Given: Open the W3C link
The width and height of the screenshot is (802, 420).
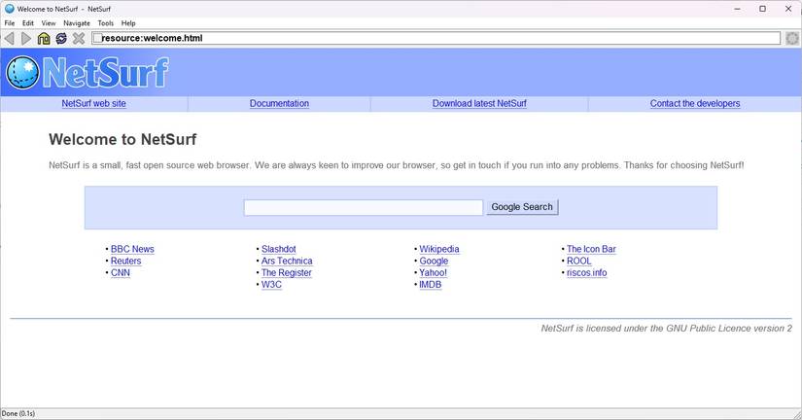Looking at the screenshot, I should [x=271, y=285].
